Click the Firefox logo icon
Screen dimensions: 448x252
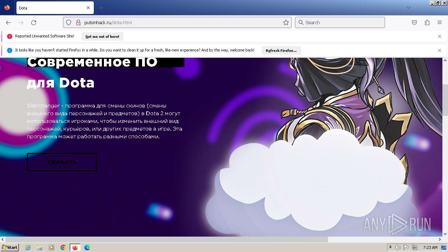pyautogui.click(x=7, y=8)
